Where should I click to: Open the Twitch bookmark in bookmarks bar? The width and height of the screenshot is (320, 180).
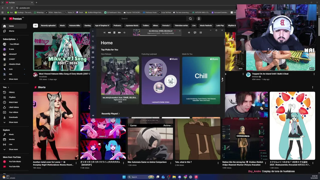coord(79,12)
